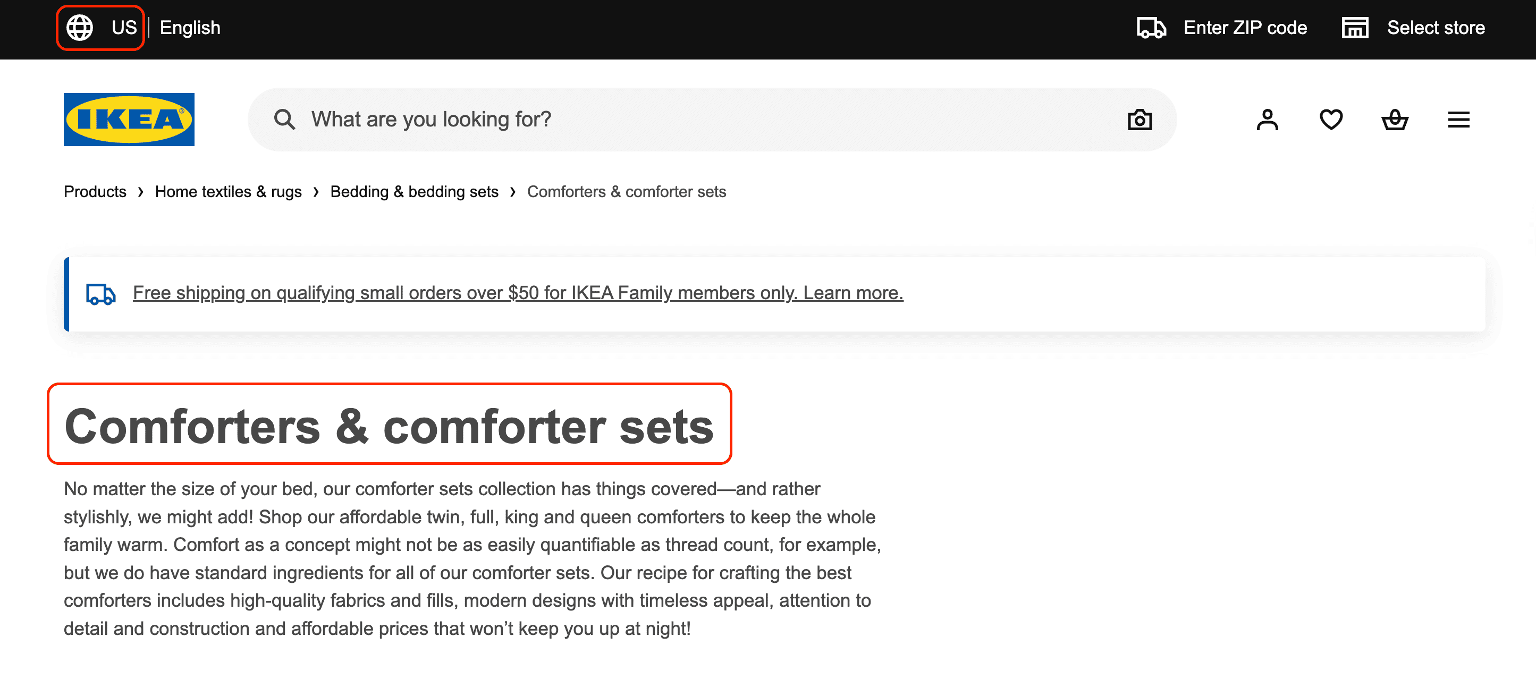
Task: Navigate to the Products breadcrumb
Action: pyautogui.click(x=94, y=191)
